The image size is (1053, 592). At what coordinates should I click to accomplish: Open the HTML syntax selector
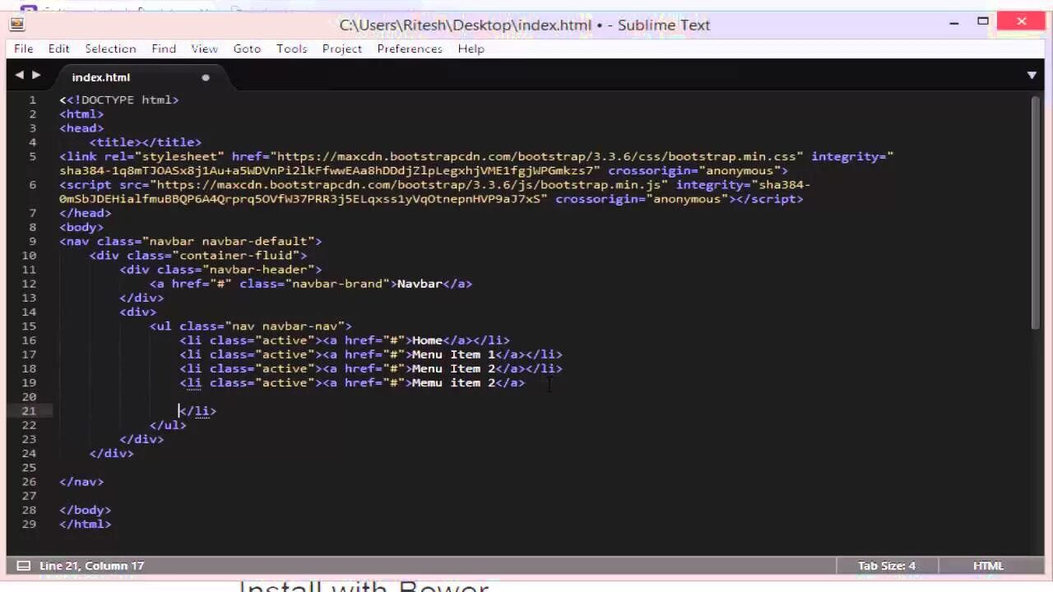click(988, 566)
